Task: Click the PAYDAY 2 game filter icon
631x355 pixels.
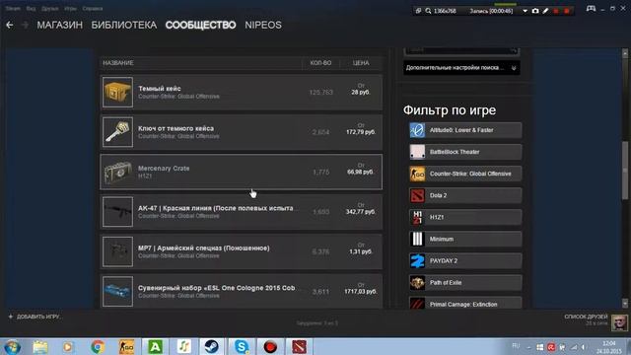Action: 417,260
